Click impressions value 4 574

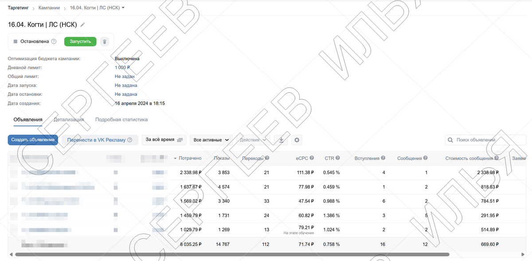point(223,187)
